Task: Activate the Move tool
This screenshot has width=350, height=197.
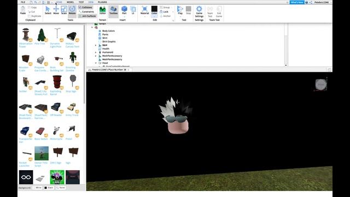Action: pos(56,10)
